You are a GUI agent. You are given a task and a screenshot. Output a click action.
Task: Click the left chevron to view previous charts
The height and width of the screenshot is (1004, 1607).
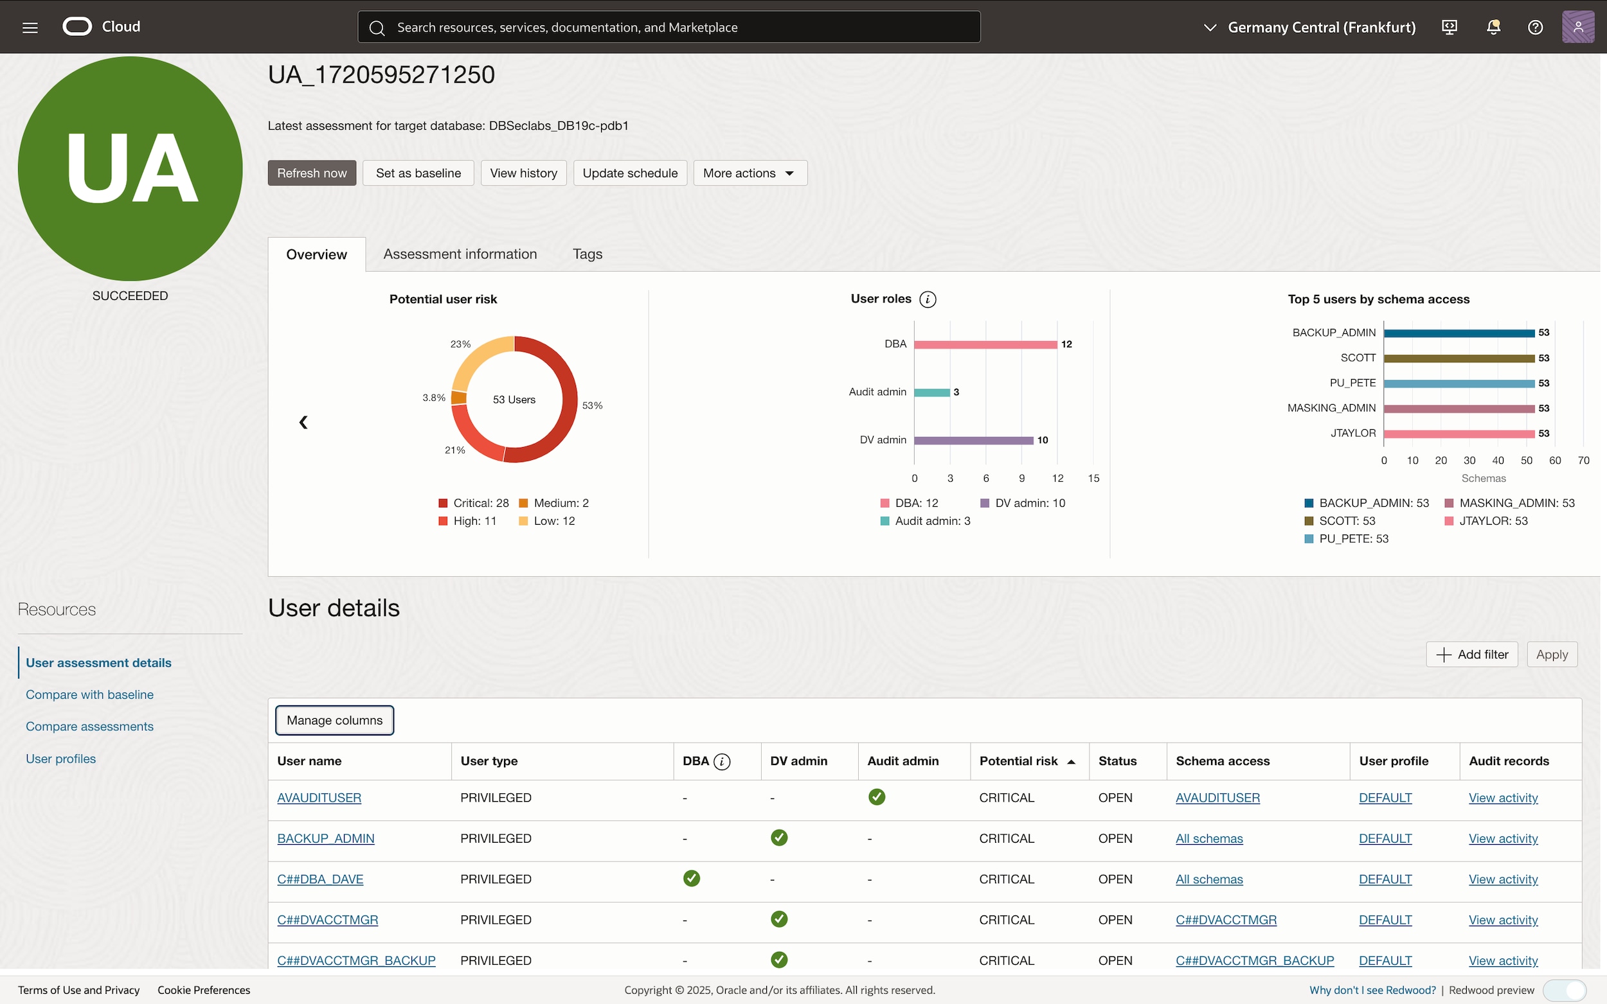click(303, 421)
